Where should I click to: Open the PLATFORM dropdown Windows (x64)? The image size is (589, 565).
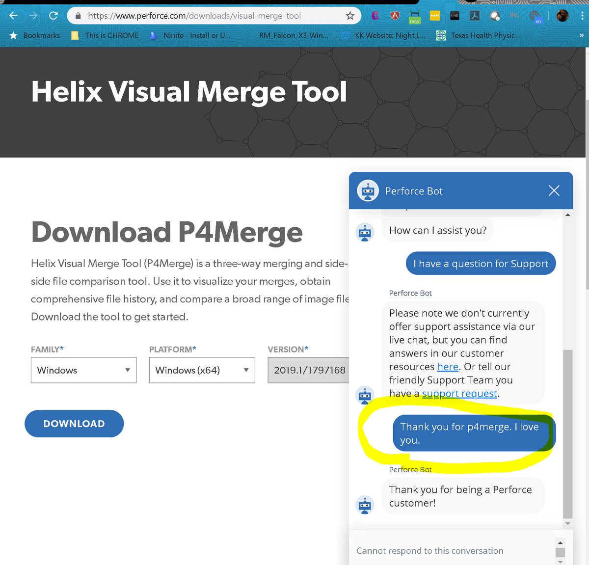(202, 370)
